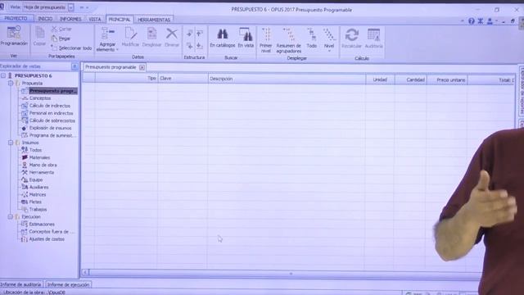Screen dimensions: 524x295
Task: Open the PROYECTO tab
Action: (16, 18)
